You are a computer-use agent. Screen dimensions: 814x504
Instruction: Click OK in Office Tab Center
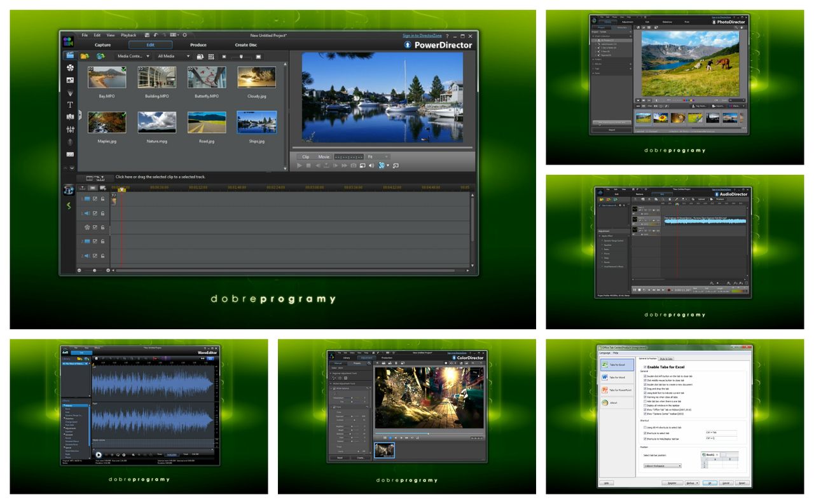click(x=710, y=483)
